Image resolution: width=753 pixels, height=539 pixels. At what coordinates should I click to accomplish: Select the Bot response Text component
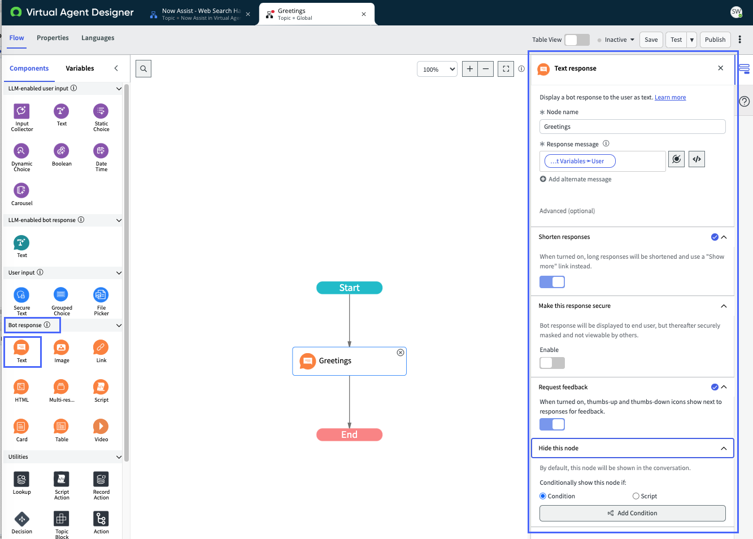click(x=22, y=352)
